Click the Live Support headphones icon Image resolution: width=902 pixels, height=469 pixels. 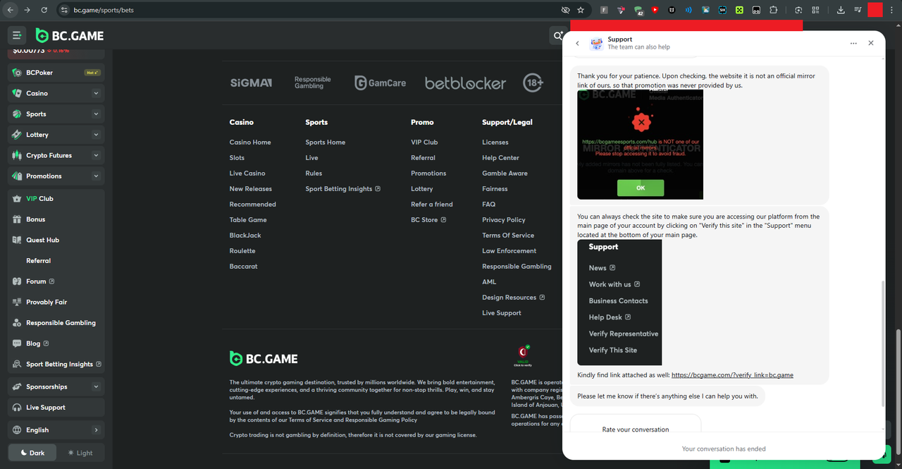pyautogui.click(x=17, y=408)
